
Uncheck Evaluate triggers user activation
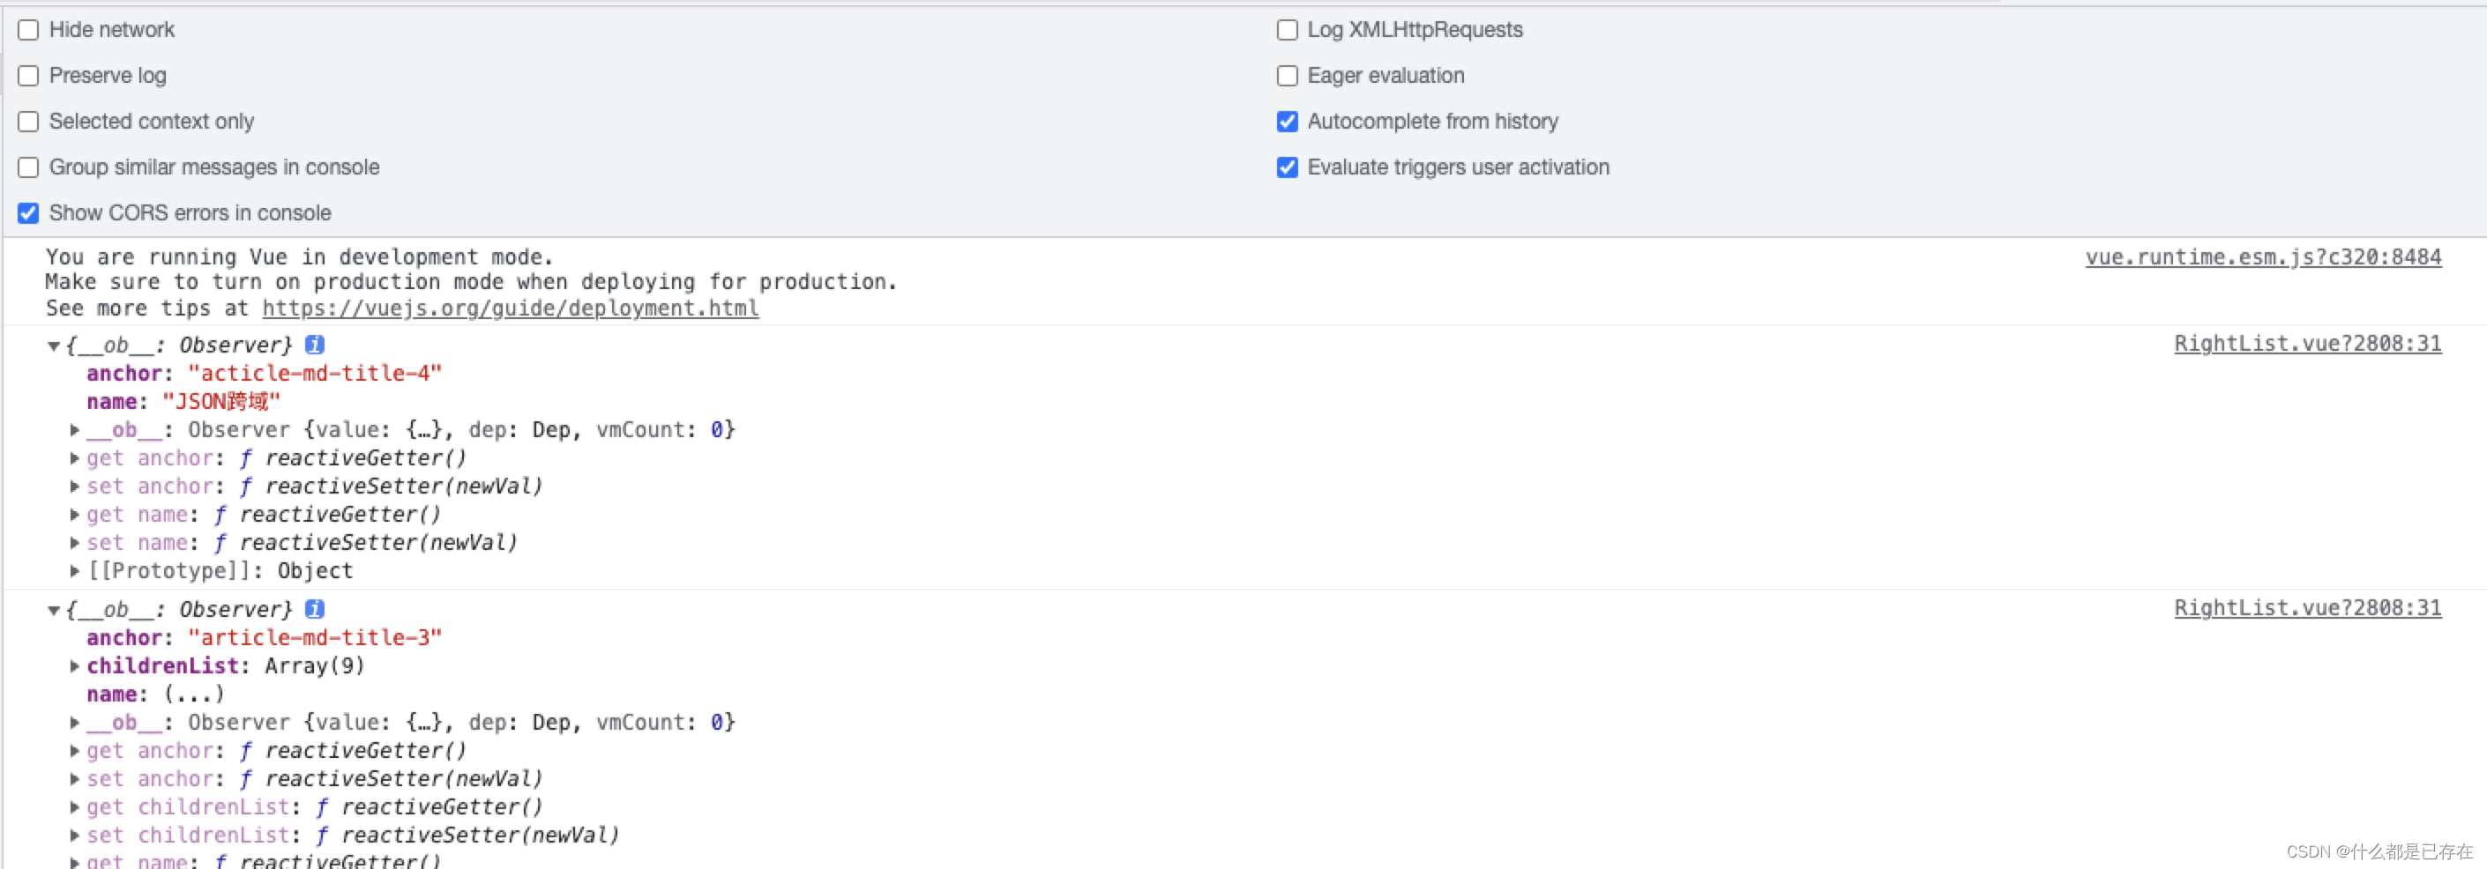(1287, 167)
